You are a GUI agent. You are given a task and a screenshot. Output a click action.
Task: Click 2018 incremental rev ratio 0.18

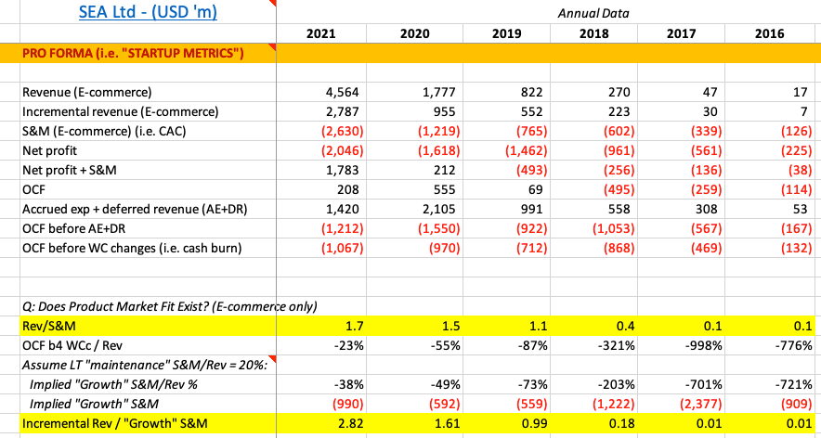click(x=623, y=424)
